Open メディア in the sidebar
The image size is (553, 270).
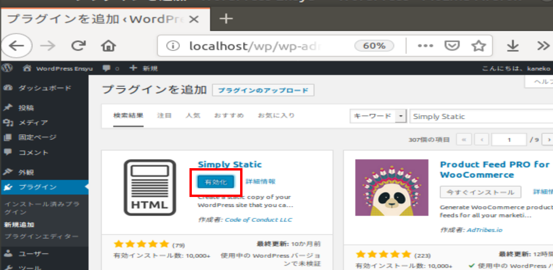click(x=44, y=123)
